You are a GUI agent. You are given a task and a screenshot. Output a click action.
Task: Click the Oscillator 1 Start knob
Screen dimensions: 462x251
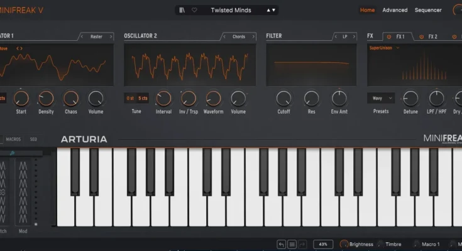pos(21,99)
